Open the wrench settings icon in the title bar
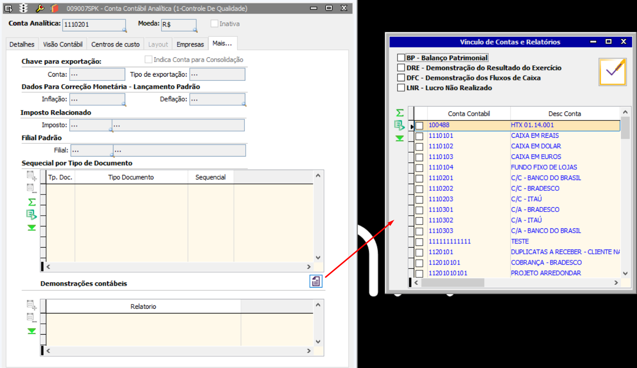The height and width of the screenshot is (368, 637). coord(40,8)
